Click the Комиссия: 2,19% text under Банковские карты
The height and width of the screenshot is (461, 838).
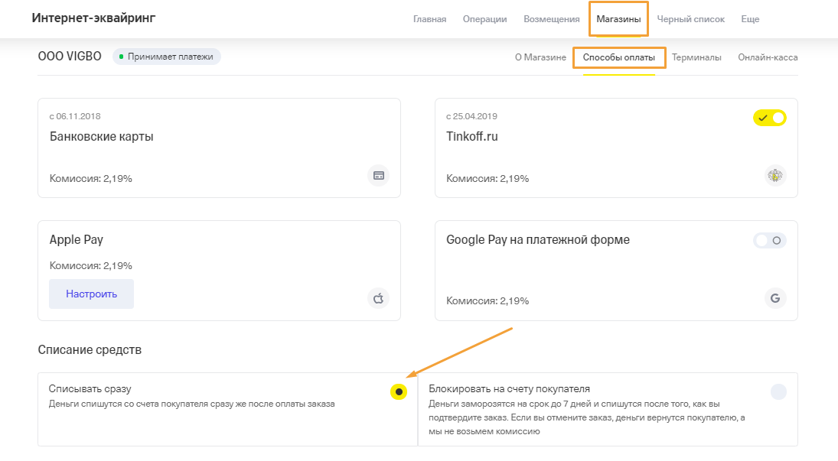point(91,179)
